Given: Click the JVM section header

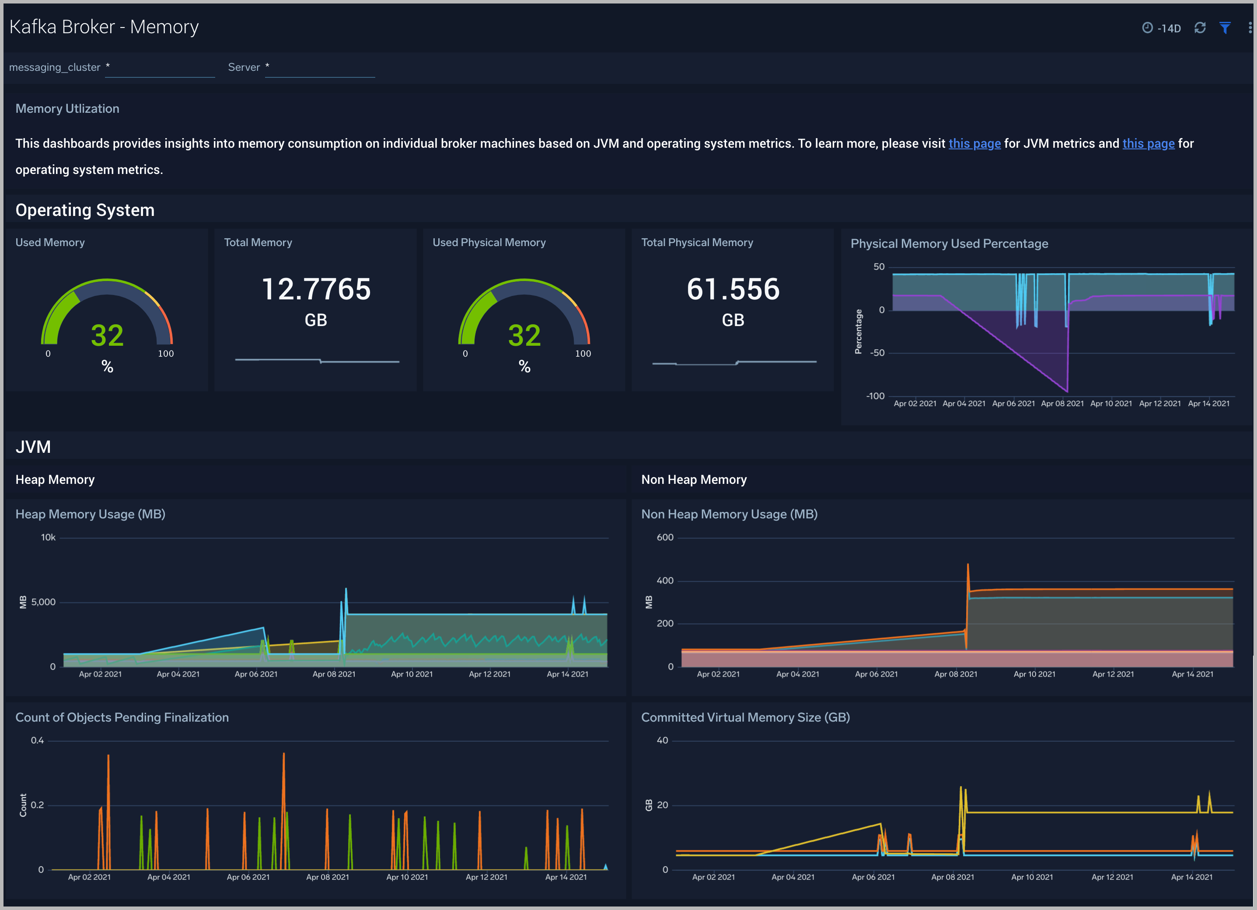Looking at the screenshot, I should 33,446.
